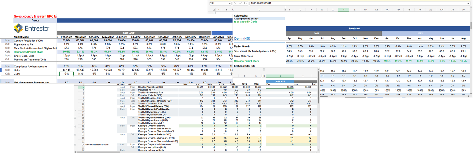Select the column S header in the Kesimpta sheet

[x=280, y=76]
